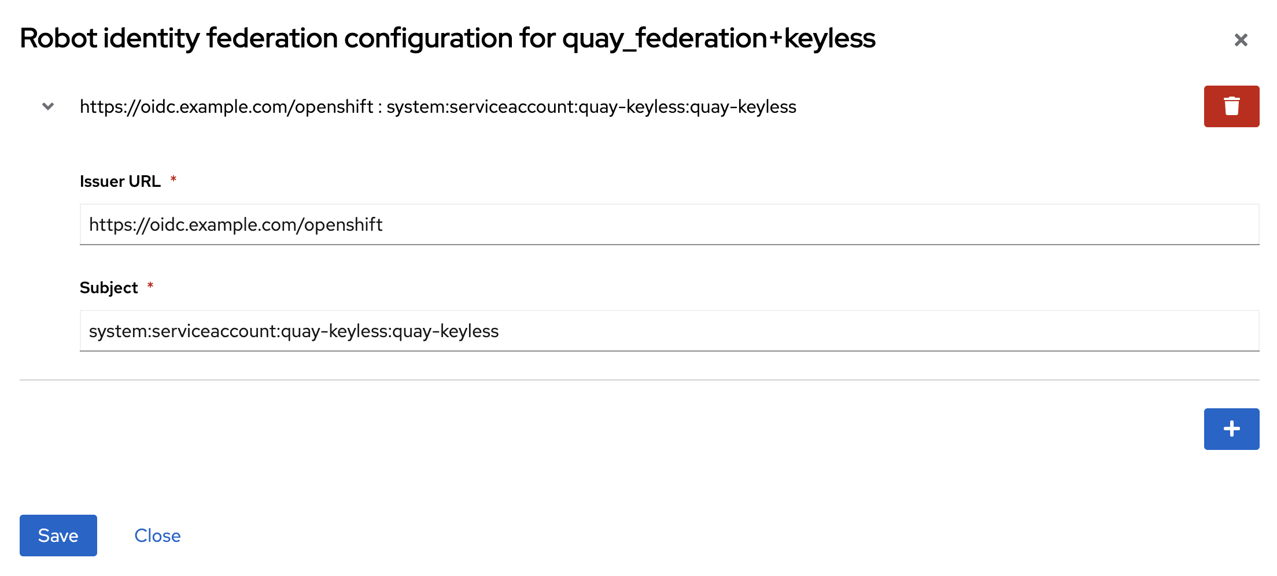
Task: Add a new federation entry with plus
Action: (x=1231, y=429)
